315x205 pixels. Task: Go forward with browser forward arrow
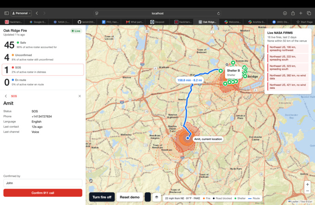pyautogui.click(x=45, y=13)
